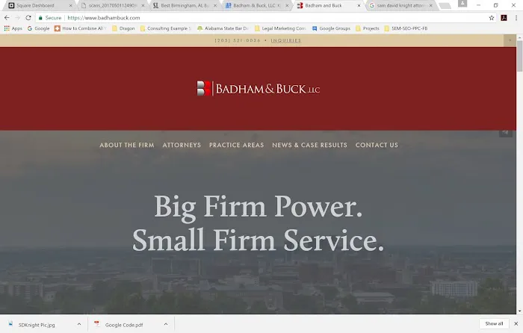This screenshot has height=333, width=523.
Task: Open the Dragon bookmark folder
Action: pos(123,28)
